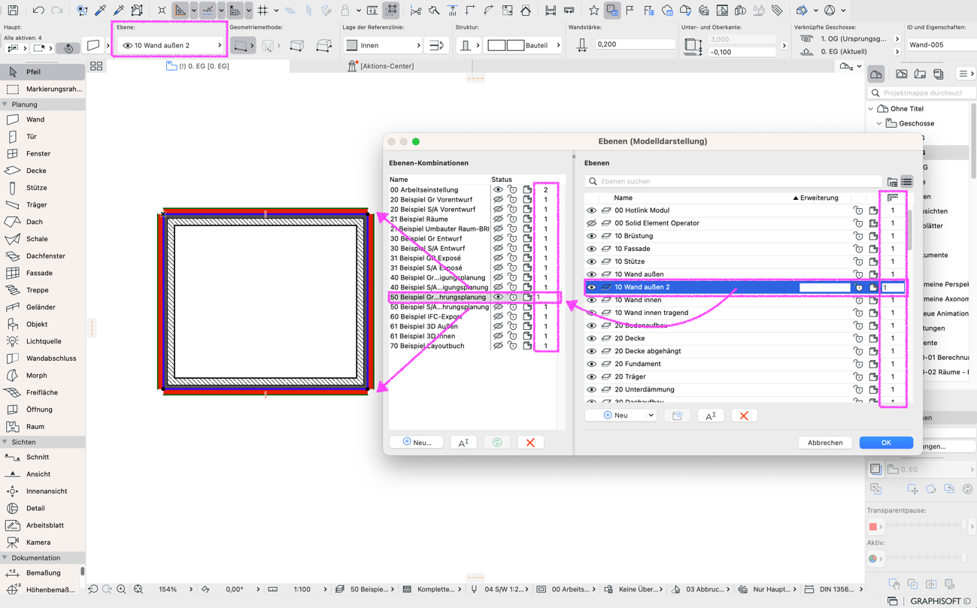Select the Stütze tool in the toolbox
Image resolution: width=977 pixels, height=608 pixels.
click(42, 188)
